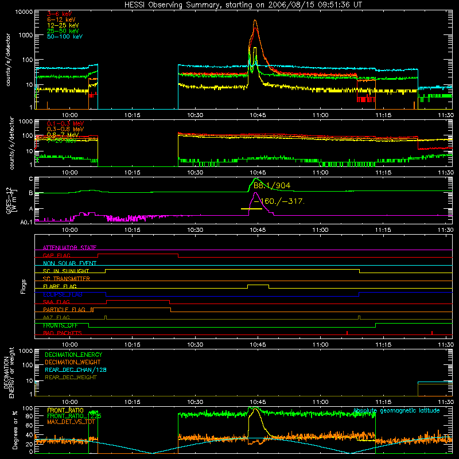The width and height of the screenshot is (459, 459).
Task: Click the MAX_DET_VS_TOT legend label
Action: pos(71,422)
